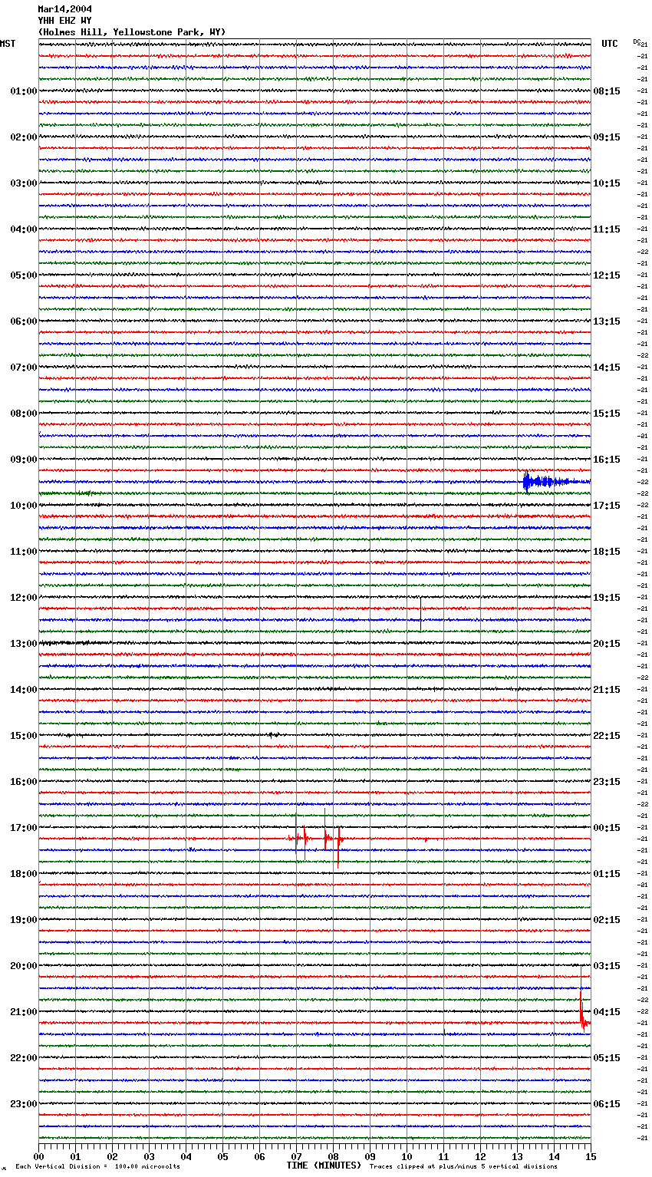Click the "Traces clipped at plus/minus 5 vertical divisions" note
This screenshot has width=652, height=1177.
(x=463, y=1166)
